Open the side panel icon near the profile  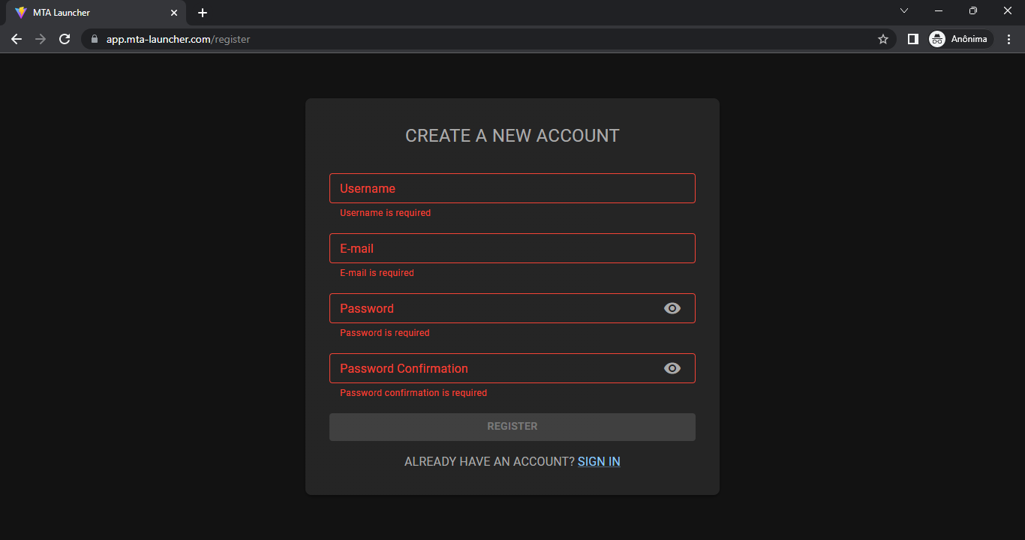click(x=912, y=39)
